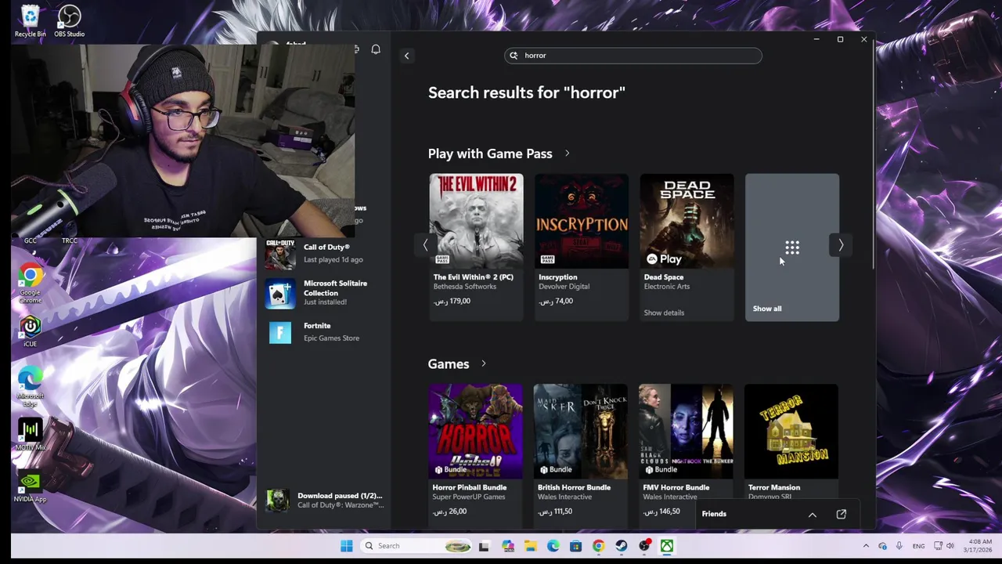Click the Show all grid tile
The width and height of the screenshot is (1002, 564).
(792, 248)
